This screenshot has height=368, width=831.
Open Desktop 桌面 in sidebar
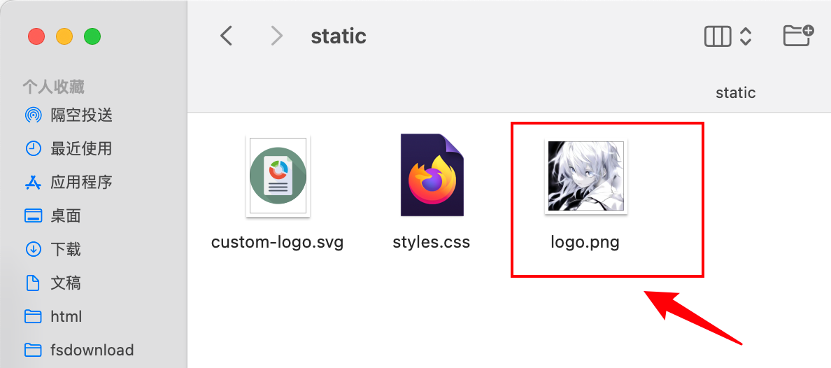coord(53,215)
